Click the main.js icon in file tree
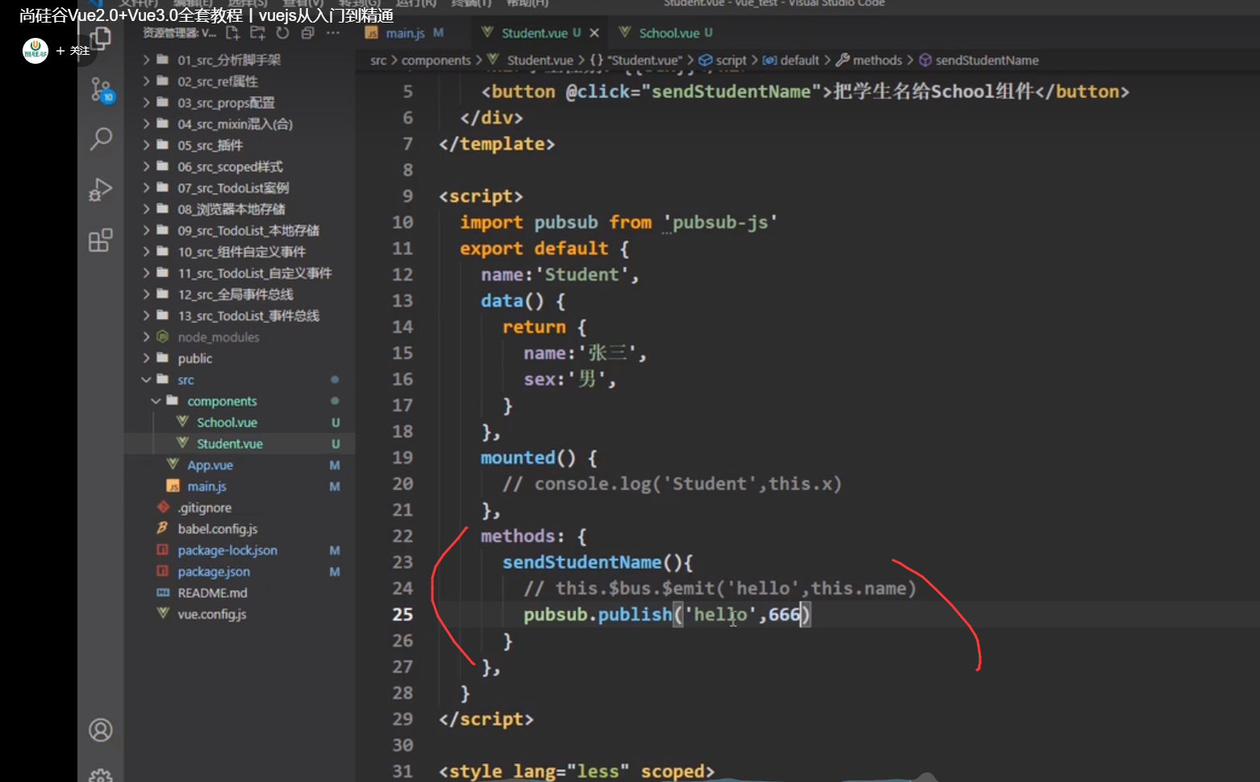 [x=173, y=486]
